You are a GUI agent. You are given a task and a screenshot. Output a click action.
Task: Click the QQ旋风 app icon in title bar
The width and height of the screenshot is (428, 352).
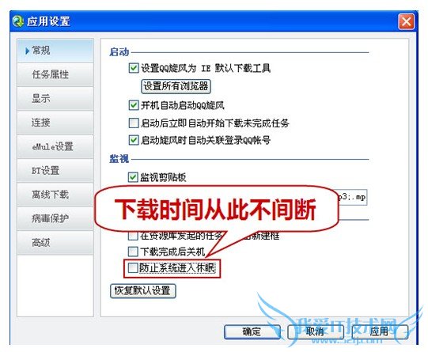(18, 21)
